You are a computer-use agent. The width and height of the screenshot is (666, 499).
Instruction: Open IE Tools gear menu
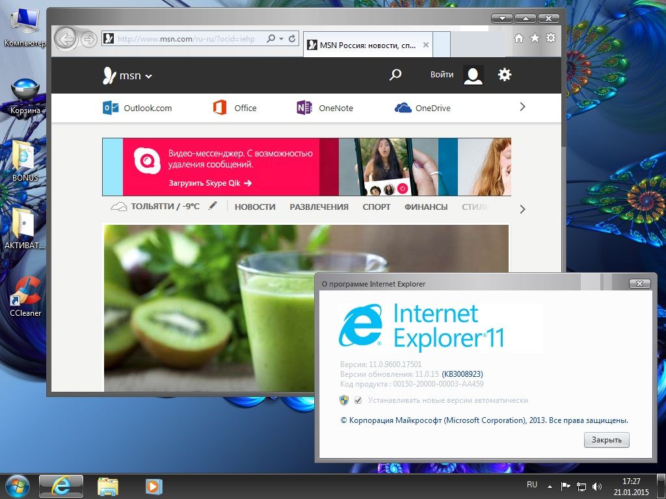pyautogui.click(x=550, y=38)
